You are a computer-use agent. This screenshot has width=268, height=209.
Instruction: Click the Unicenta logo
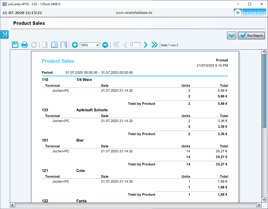click(250, 13)
